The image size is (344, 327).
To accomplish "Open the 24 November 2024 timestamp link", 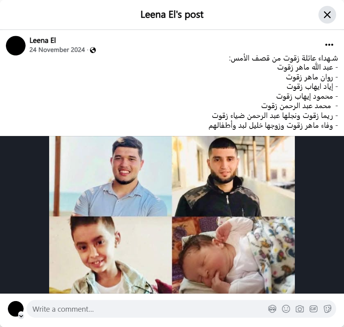I will pos(57,50).
